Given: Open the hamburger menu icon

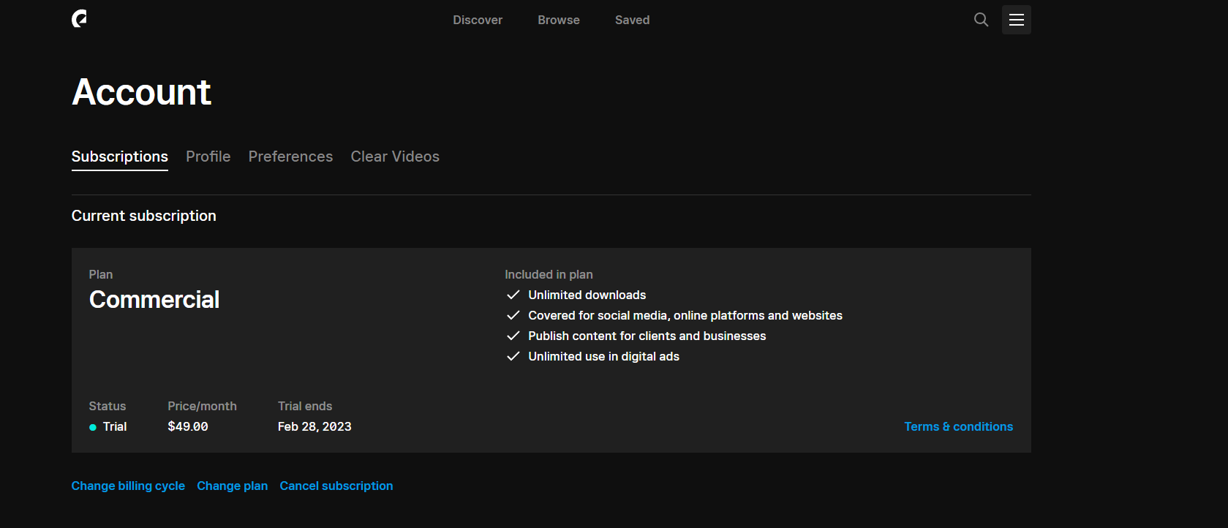Looking at the screenshot, I should pyautogui.click(x=1017, y=20).
